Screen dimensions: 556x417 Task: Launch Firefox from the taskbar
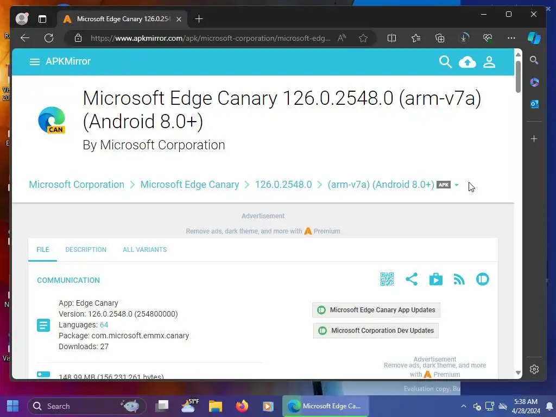(x=242, y=406)
